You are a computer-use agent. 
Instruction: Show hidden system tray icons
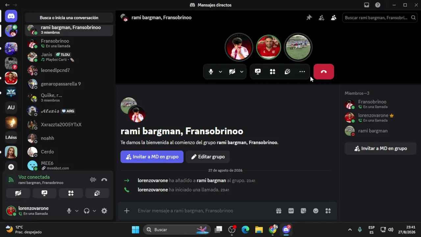[x=350, y=230]
